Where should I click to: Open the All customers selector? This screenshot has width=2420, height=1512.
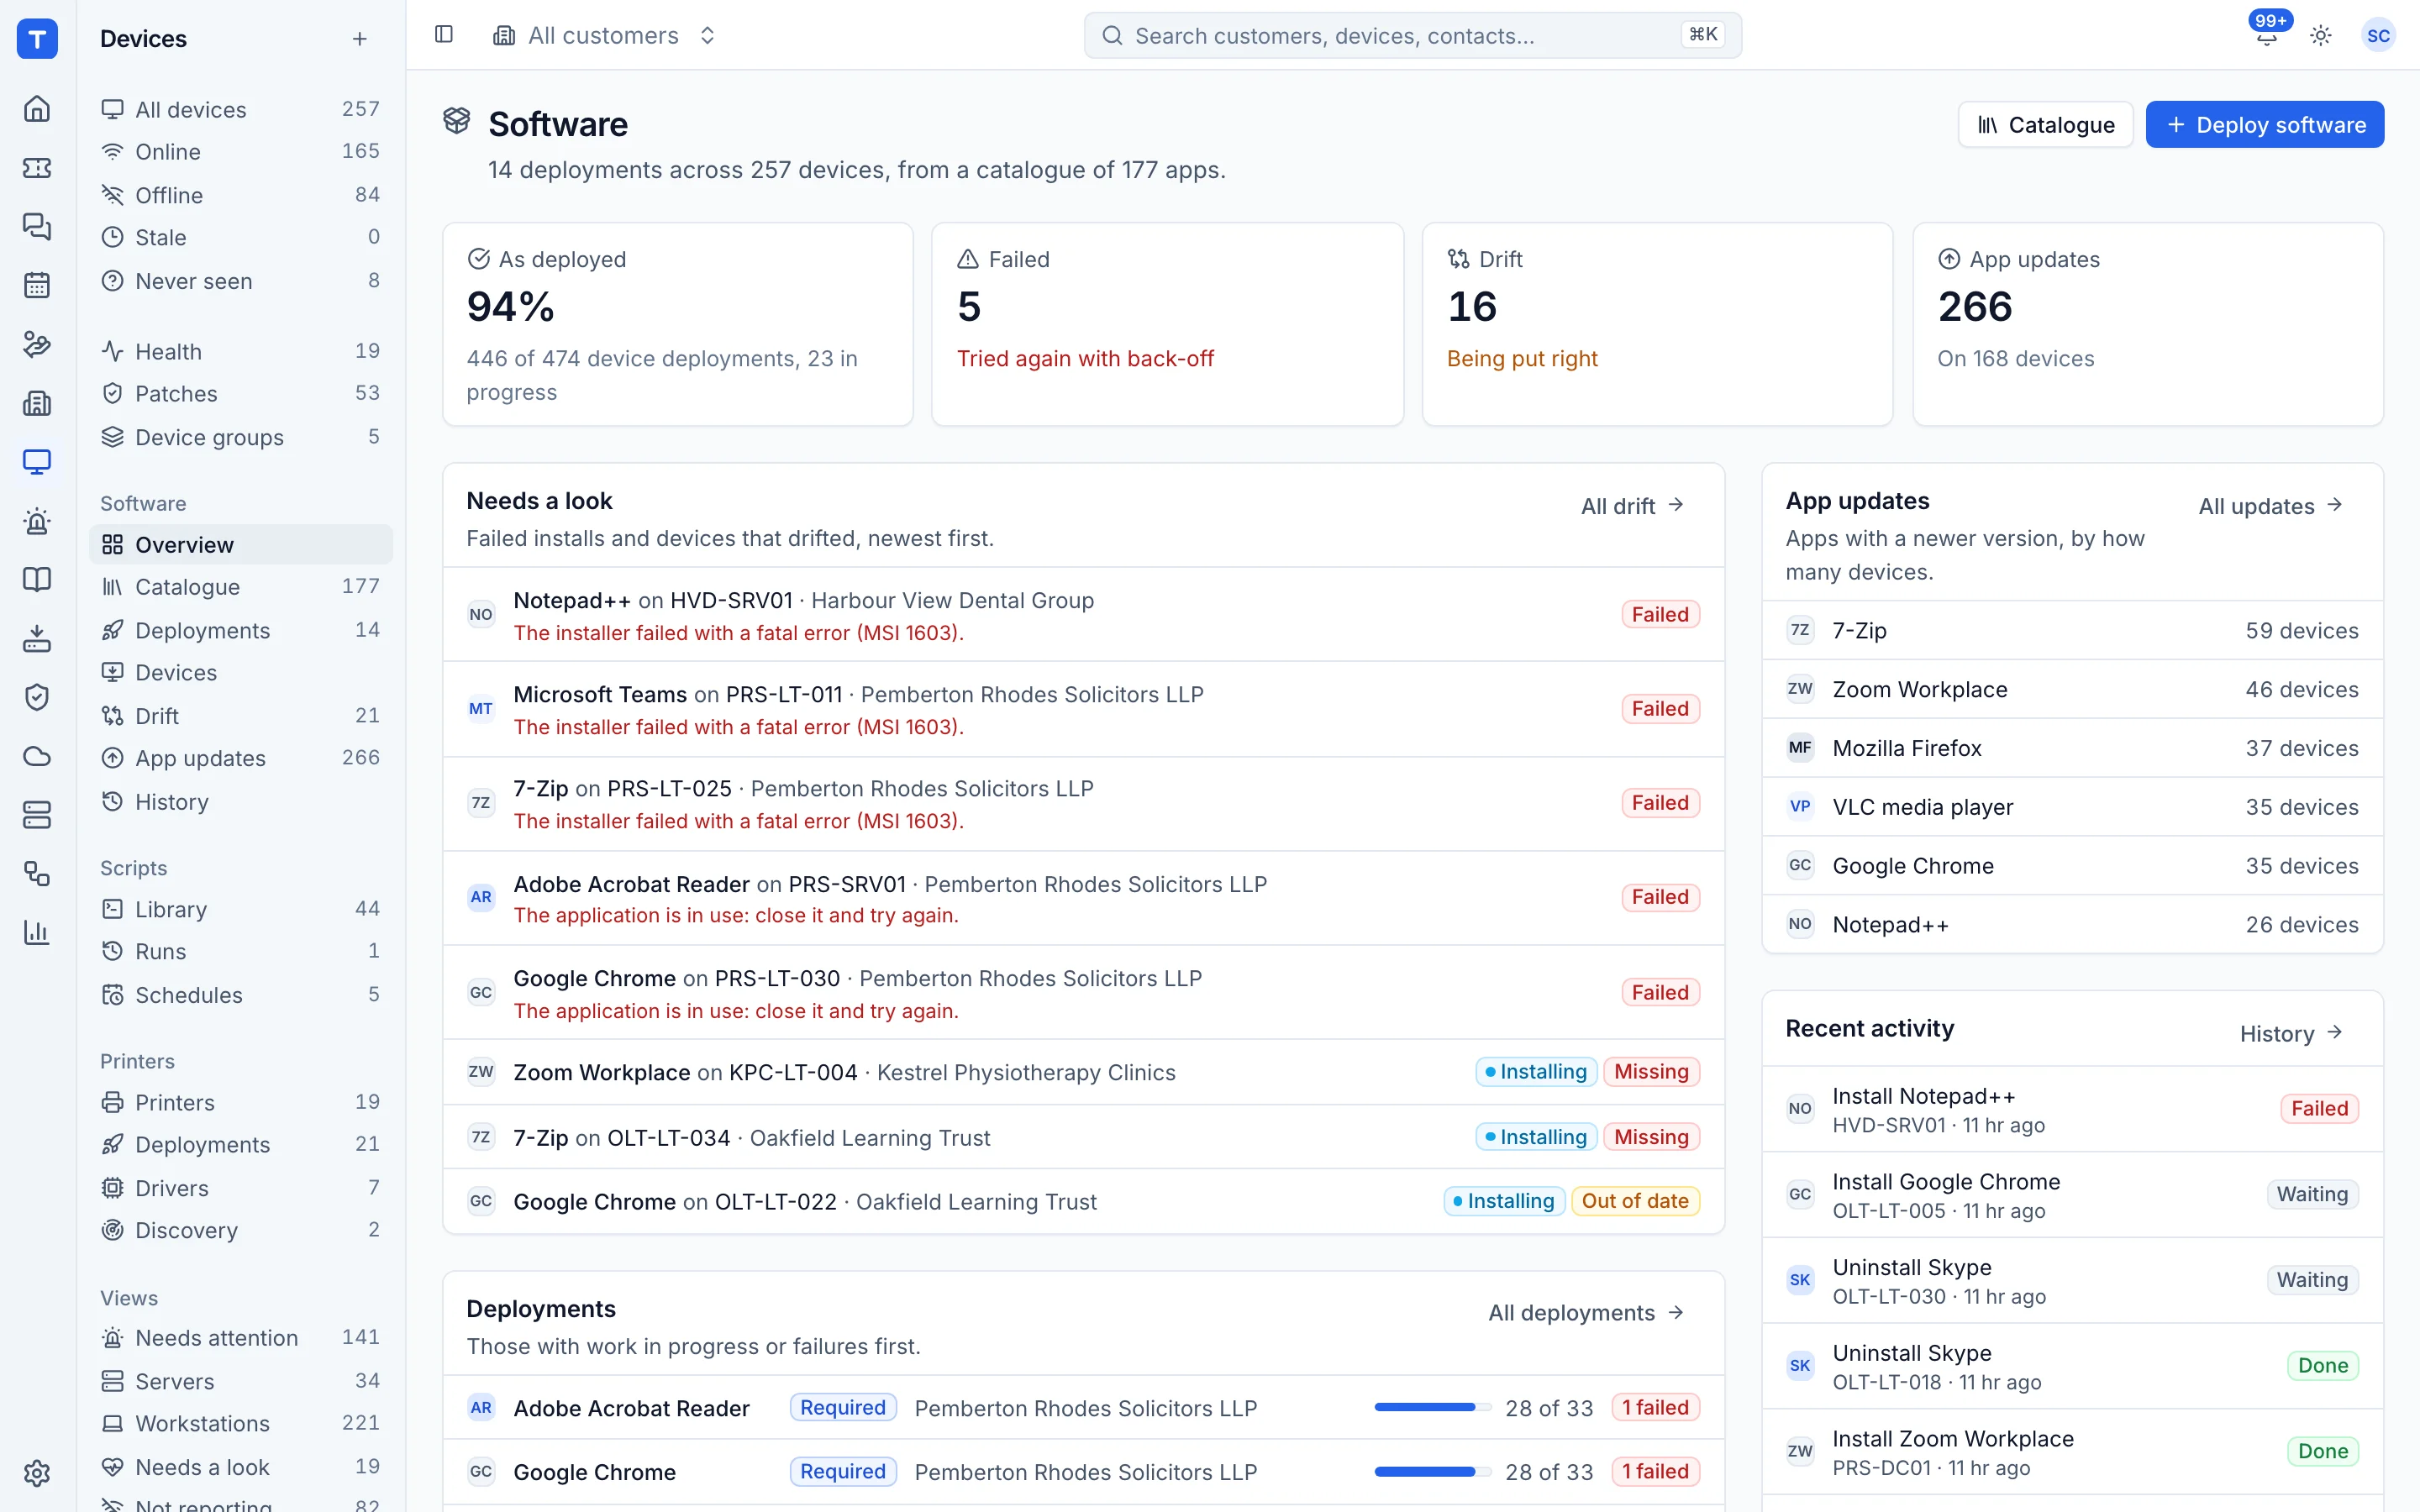(x=605, y=35)
